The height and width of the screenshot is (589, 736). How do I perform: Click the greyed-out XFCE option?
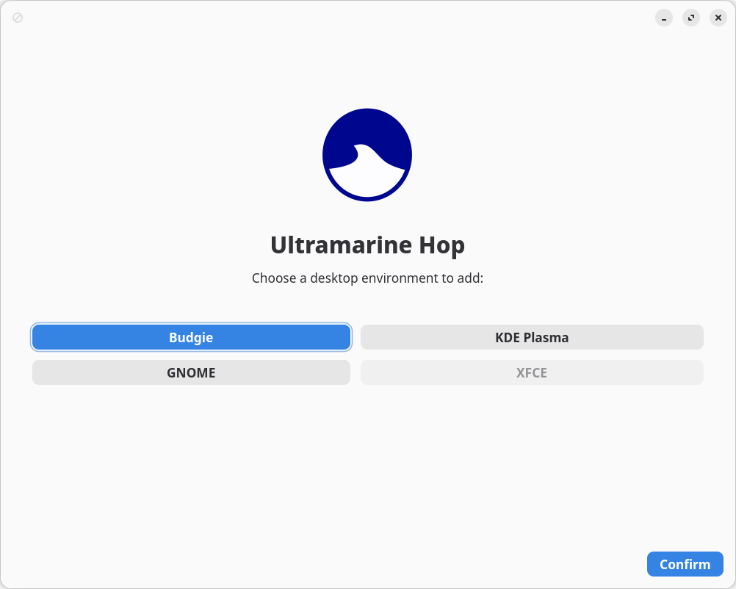[532, 372]
